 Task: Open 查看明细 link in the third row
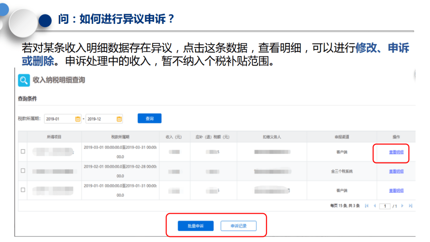(x=396, y=191)
